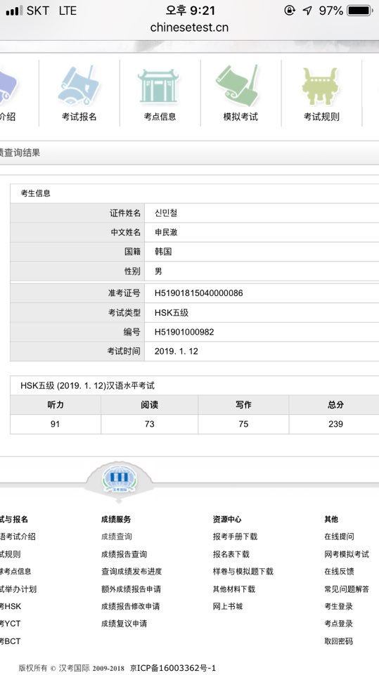
Task: Open the 取回密码 link
Action: (338, 641)
